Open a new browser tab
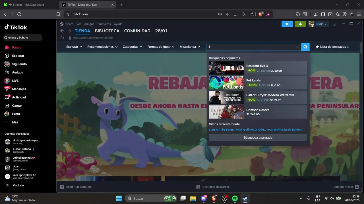364x204 pixels. click(121, 5)
